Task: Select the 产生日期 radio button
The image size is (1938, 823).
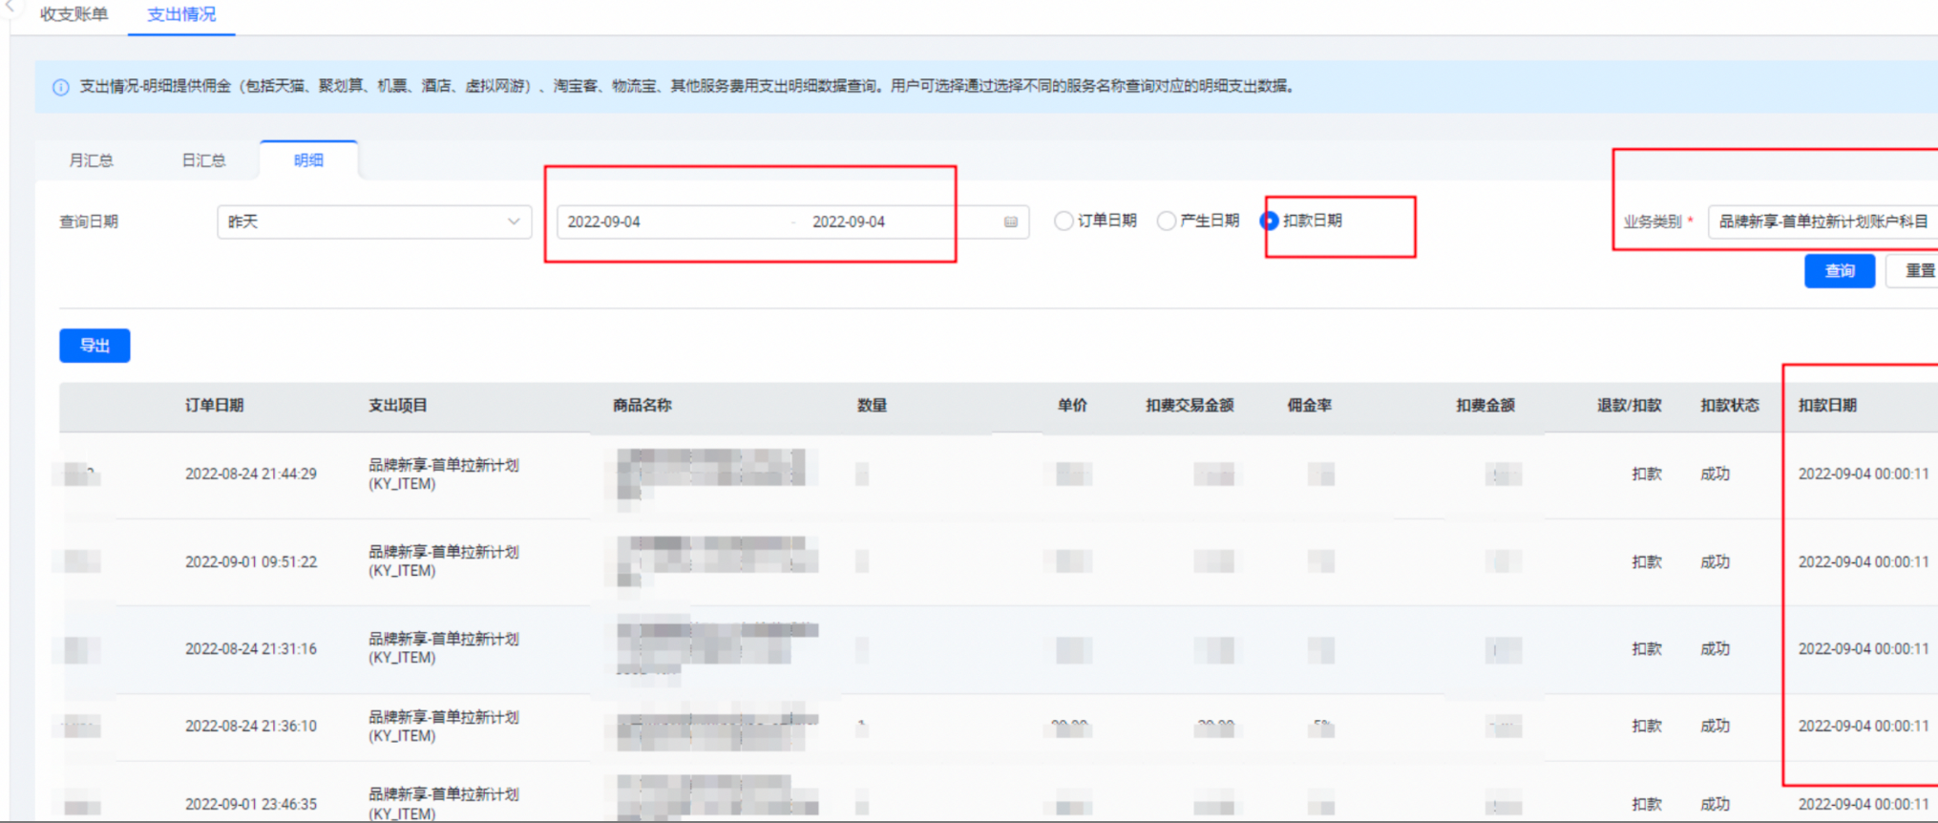Action: click(1166, 221)
